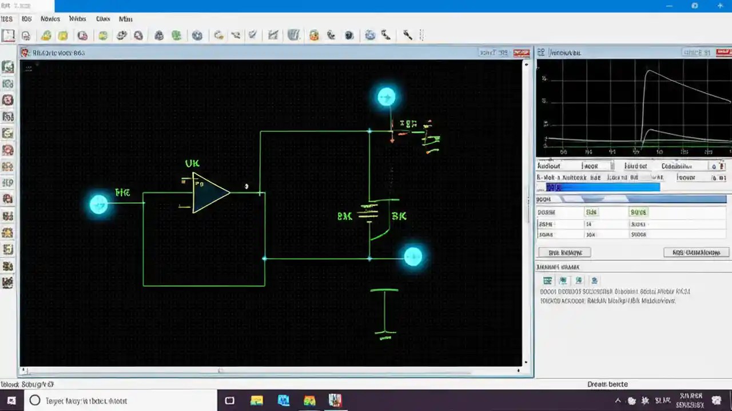Click the first measurement icon in the right panel
732x411 pixels.
(x=547, y=280)
